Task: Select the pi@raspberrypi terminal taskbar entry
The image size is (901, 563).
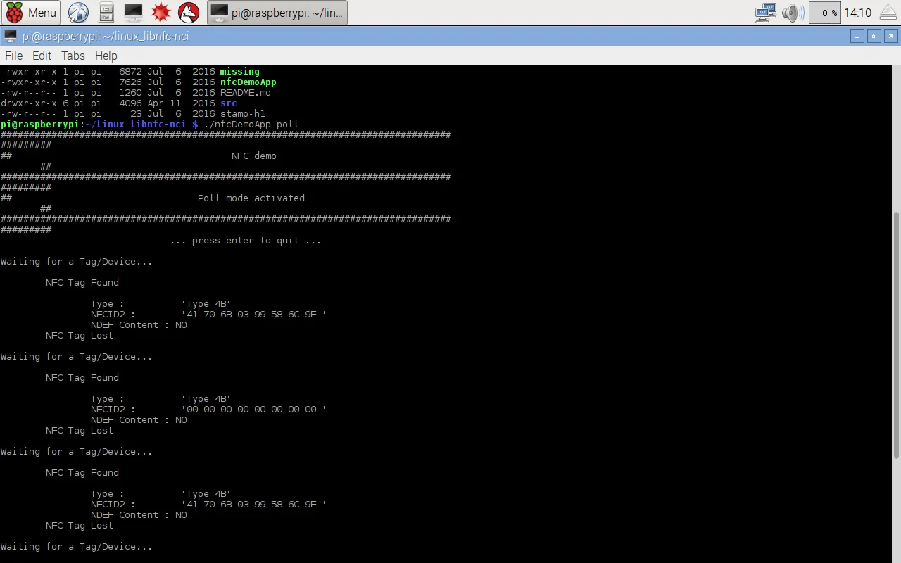Action: (x=277, y=13)
